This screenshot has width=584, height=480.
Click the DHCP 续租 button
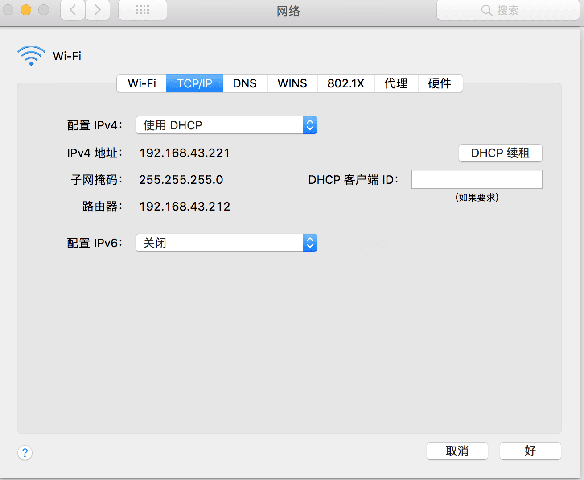(501, 153)
